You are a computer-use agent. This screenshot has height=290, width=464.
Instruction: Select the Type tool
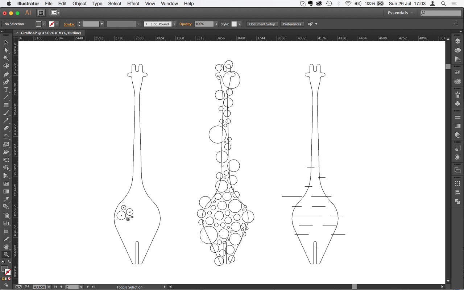(x=6, y=90)
